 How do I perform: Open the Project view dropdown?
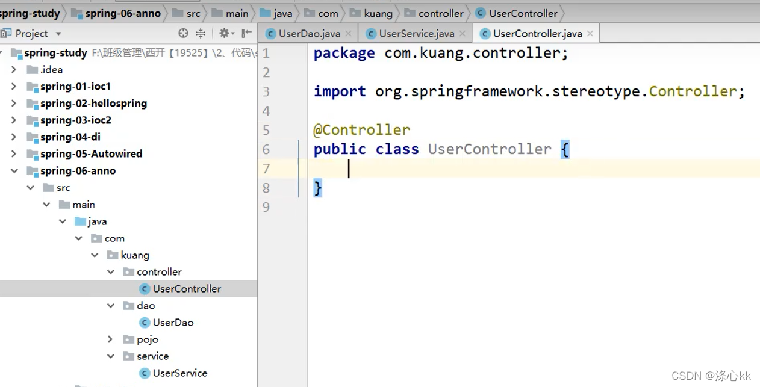(58, 34)
